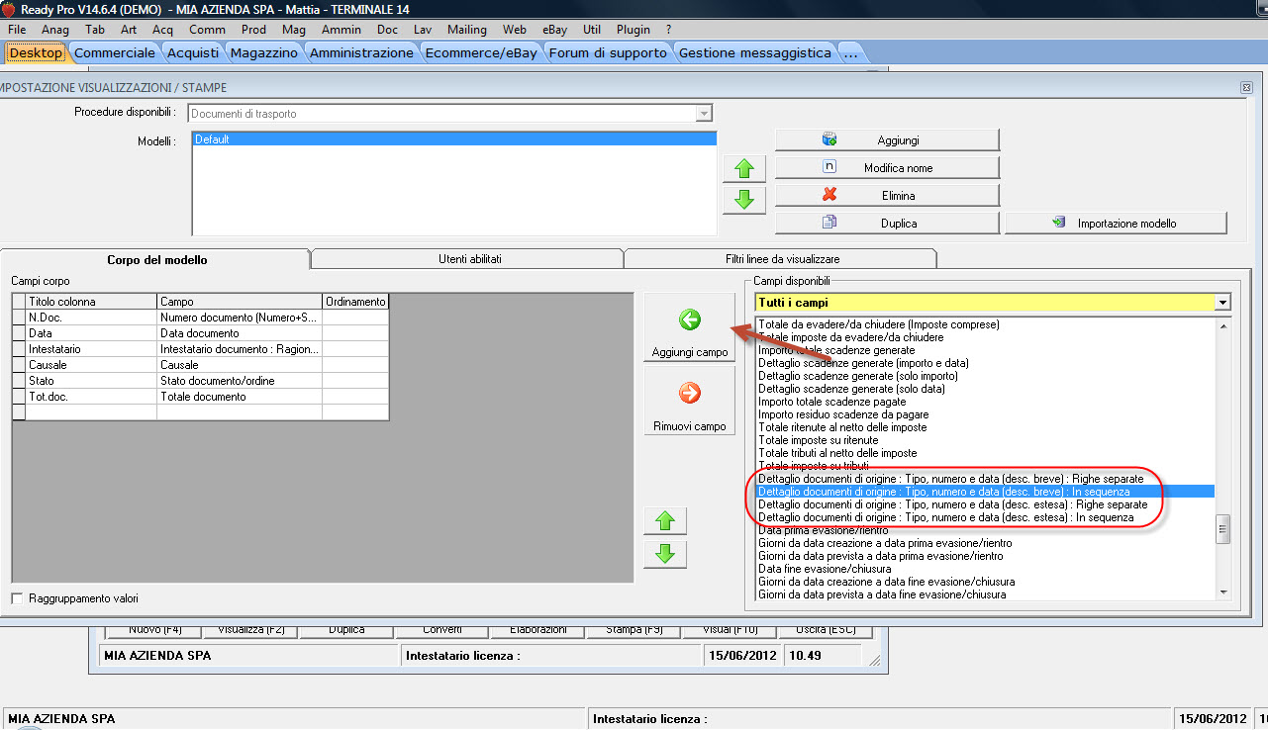This screenshot has height=730, width=1268.
Task: Select "Dettaglio documenti di origine (desc. breve) : Righe separate"
Action: [x=984, y=479]
